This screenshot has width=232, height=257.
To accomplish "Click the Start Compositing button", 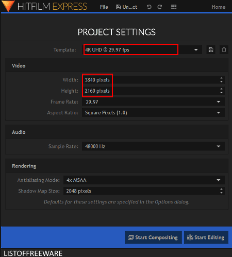I will point(153,237).
